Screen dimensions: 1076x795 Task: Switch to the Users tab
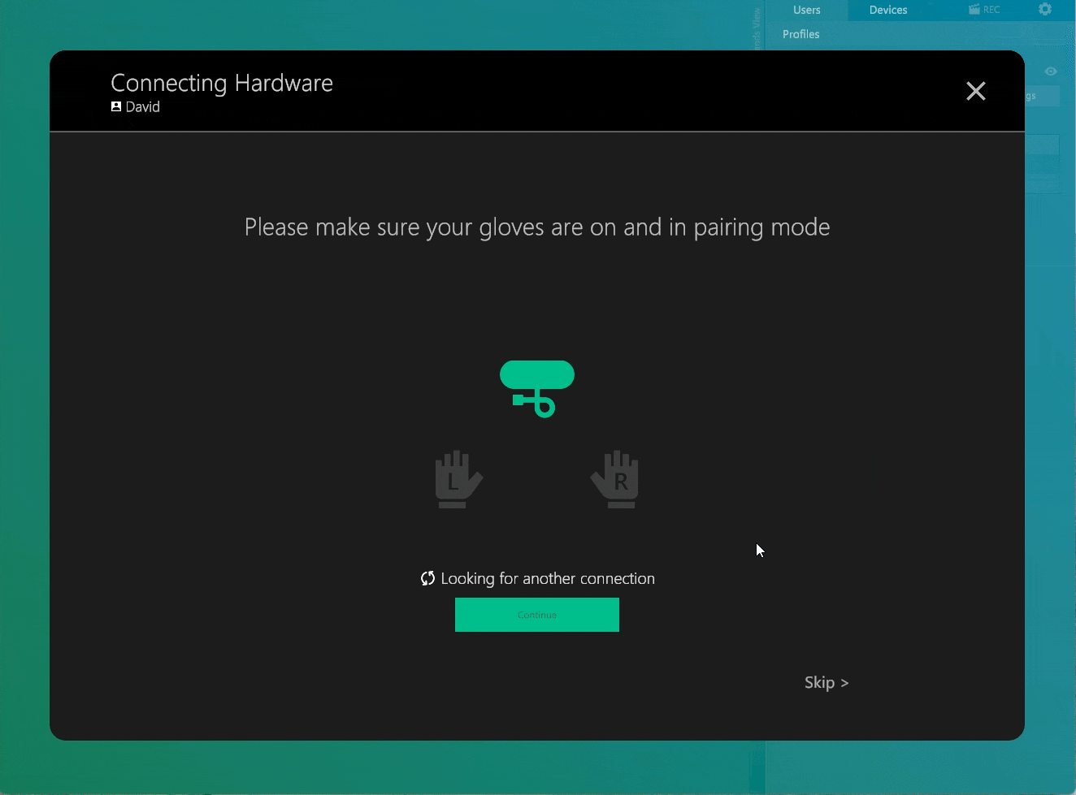pos(807,10)
